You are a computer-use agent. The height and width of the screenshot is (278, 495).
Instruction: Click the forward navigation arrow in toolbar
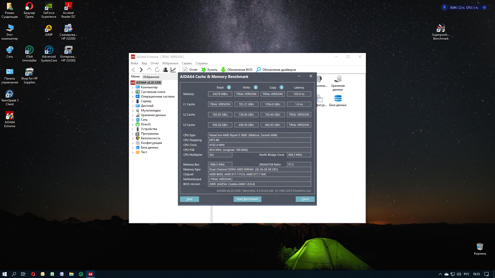pyautogui.click(x=141, y=70)
